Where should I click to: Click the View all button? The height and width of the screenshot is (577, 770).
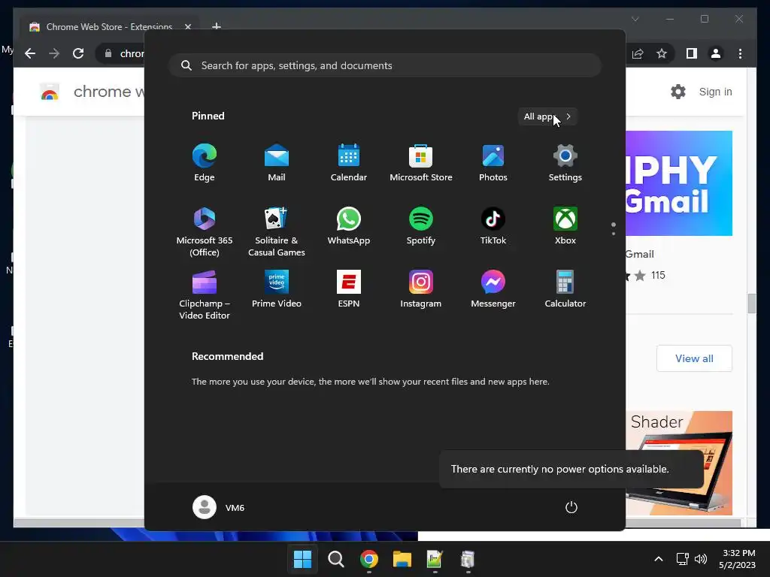coord(694,358)
